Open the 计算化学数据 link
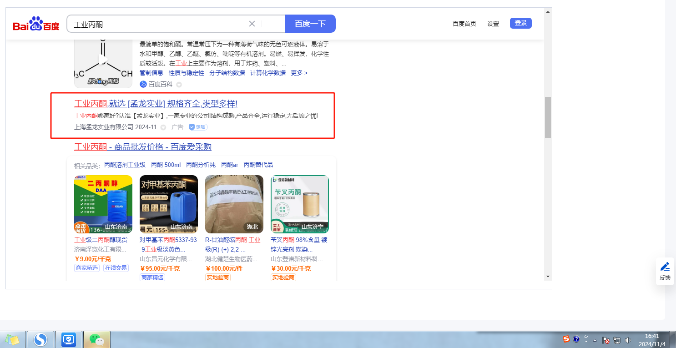 point(268,73)
